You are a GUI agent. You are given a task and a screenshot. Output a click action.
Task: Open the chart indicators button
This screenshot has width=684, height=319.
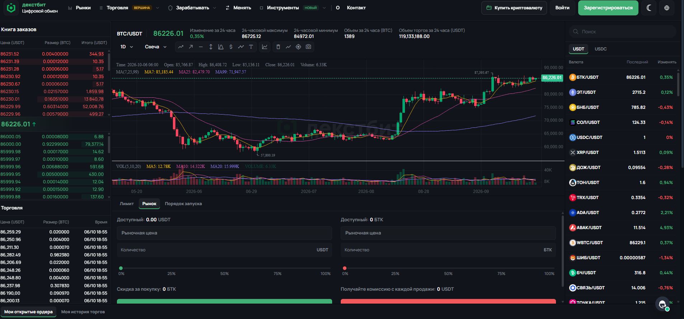point(265,47)
